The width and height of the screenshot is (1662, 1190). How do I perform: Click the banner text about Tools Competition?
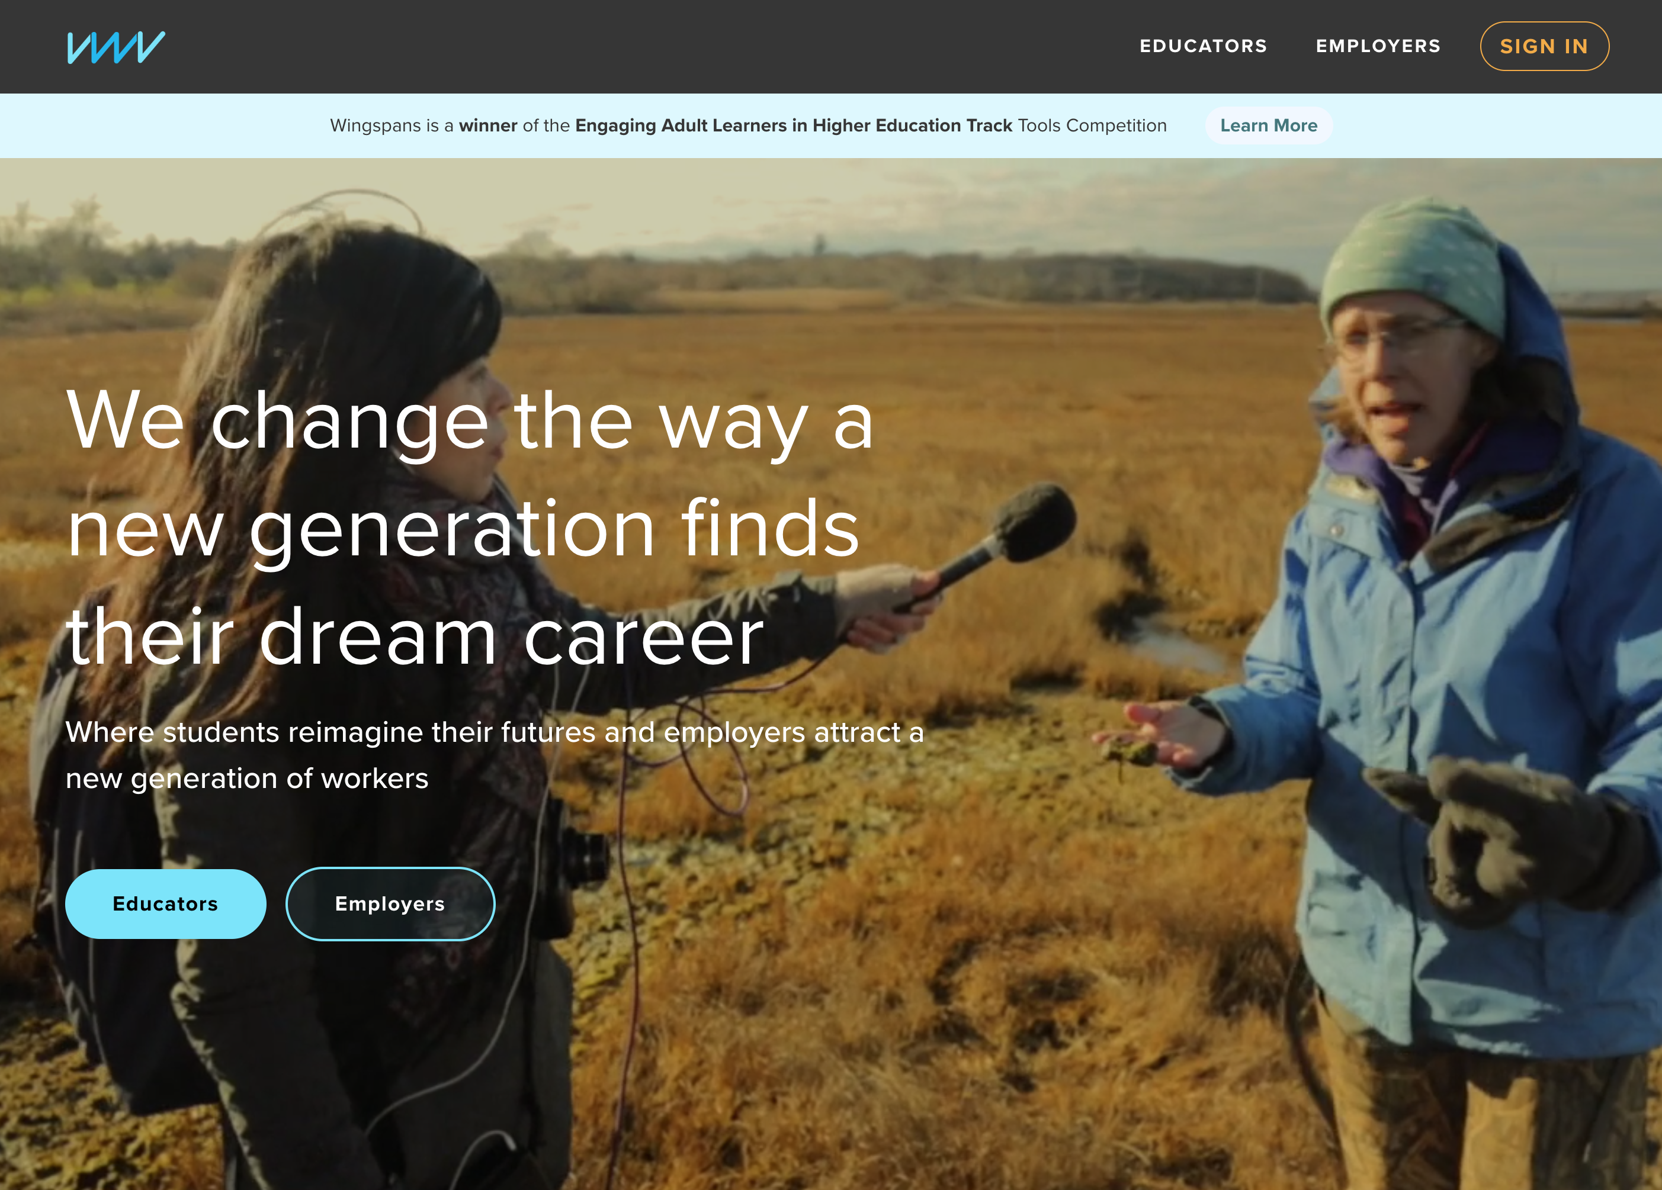coord(748,126)
